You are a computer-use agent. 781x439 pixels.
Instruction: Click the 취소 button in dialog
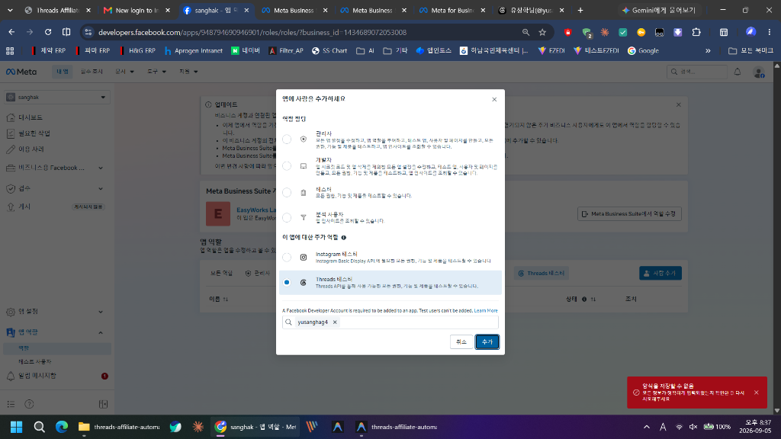[x=461, y=342]
